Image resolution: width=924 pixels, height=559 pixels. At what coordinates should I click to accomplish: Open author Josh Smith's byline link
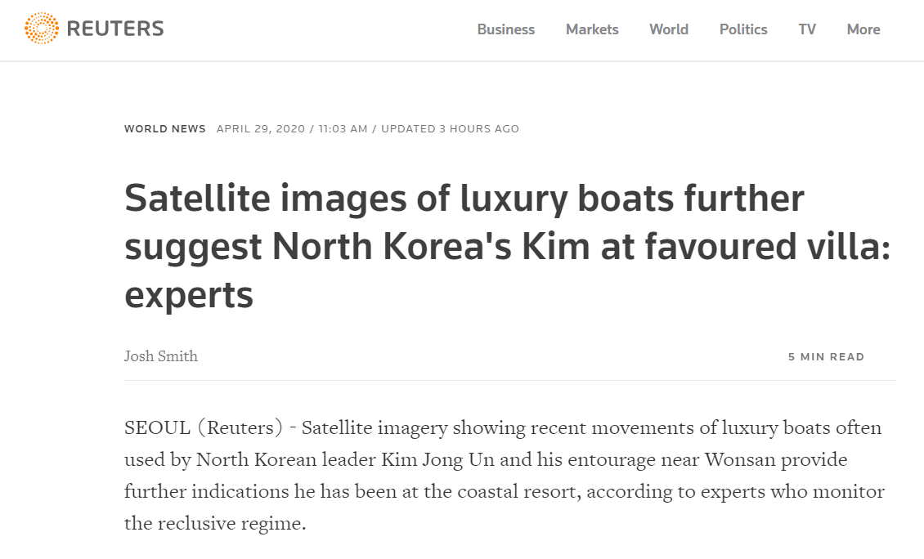(x=161, y=356)
